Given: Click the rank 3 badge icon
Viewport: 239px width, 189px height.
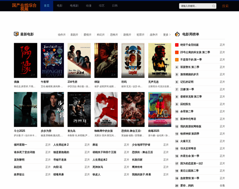Looking at the screenshot, I should tap(177, 60).
